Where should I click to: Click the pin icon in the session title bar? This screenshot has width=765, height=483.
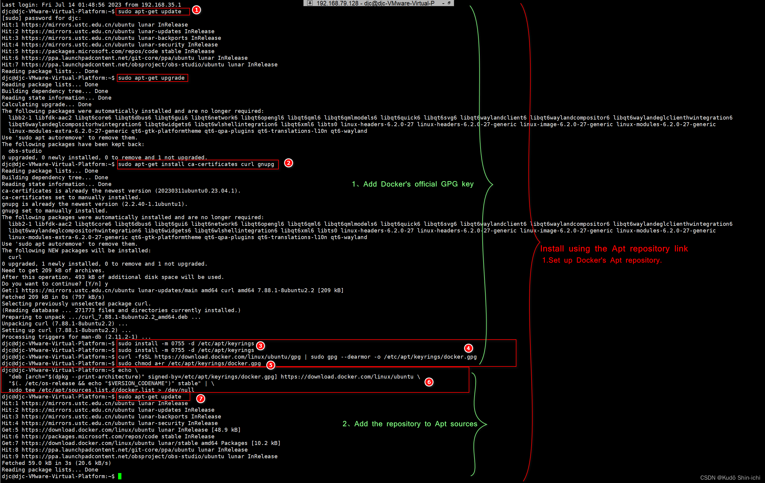pos(310,3)
